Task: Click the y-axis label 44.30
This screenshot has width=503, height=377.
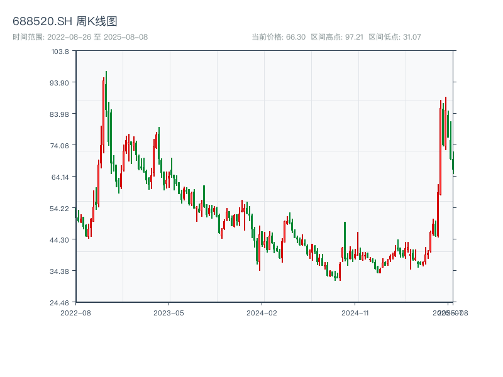Action: click(x=59, y=240)
